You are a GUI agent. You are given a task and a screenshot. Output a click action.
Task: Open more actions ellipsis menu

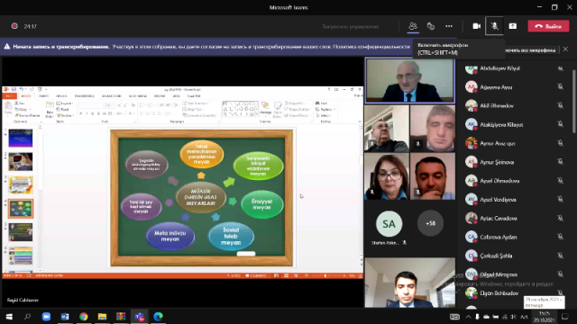[449, 26]
